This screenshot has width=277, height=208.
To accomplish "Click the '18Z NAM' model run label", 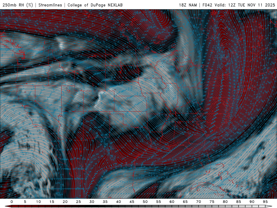I will point(188,5).
